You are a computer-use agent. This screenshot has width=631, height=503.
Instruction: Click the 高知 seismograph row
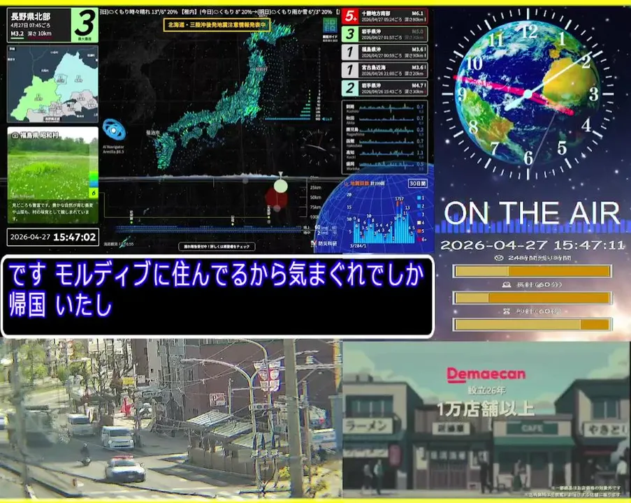tap(384, 154)
